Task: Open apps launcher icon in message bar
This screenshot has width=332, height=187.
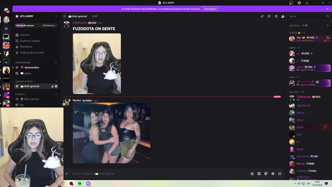Action: pyautogui.click(x=280, y=174)
